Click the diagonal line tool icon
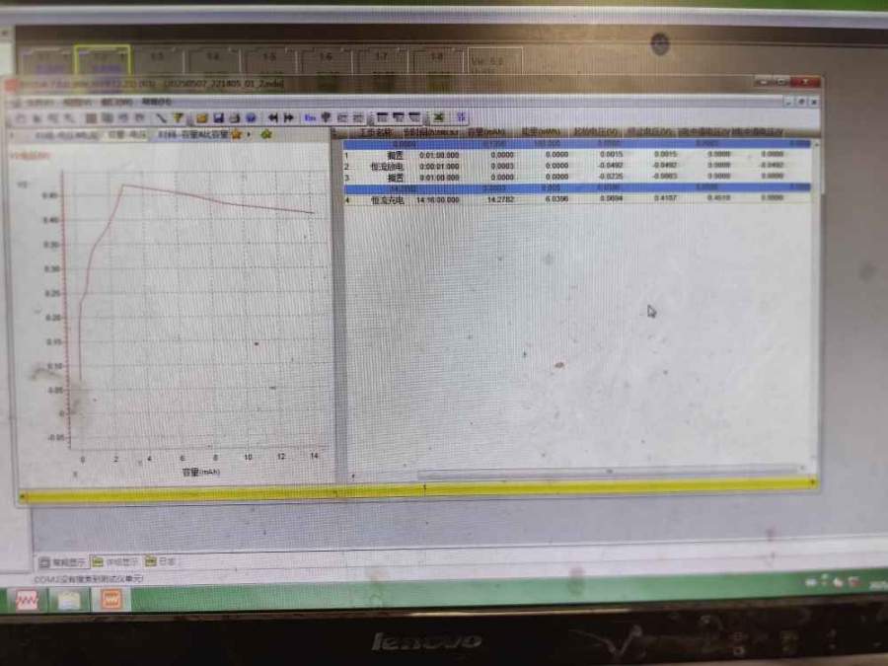 pos(162,117)
